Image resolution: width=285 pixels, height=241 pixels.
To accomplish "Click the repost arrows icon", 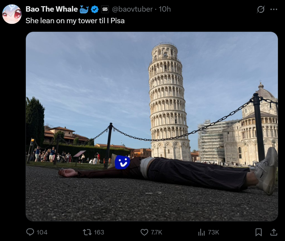I will (87, 232).
